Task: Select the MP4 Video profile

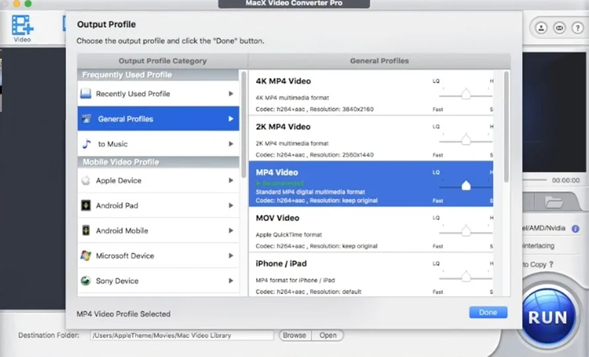Action: pyautogui.click(x=371, y=184)
